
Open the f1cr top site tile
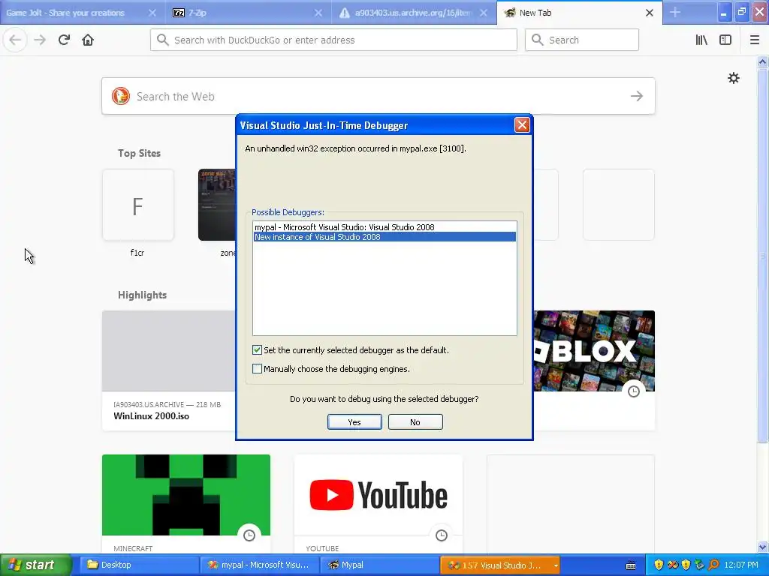pyautogui.click(x=138, y=205)
